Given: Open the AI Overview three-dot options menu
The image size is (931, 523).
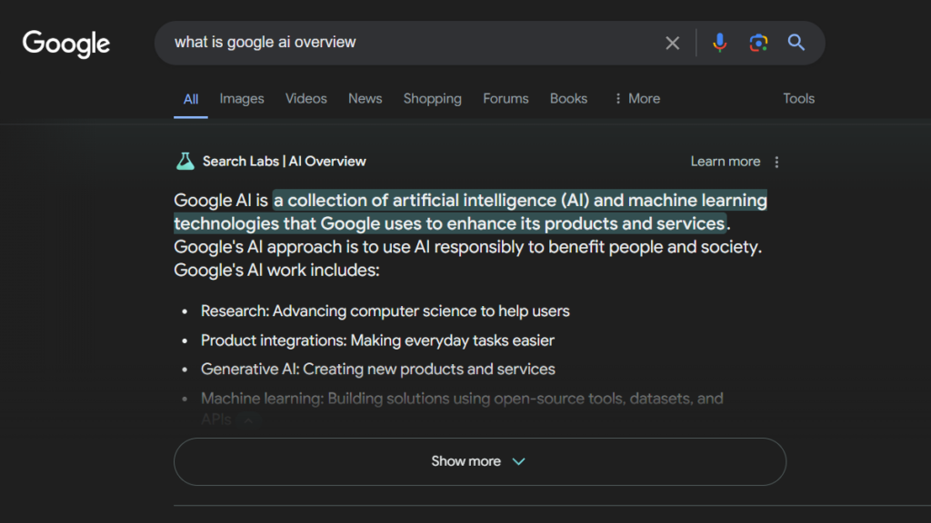Looking at the screenshot, I should pyautogui.click(x=776, y=162).
